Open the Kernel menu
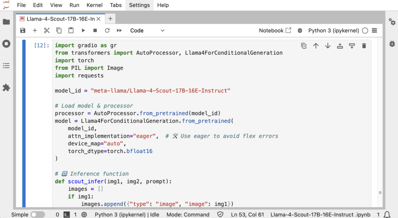Image resolution: width=398 pixels, height=218 pixels. click(94, 5)
